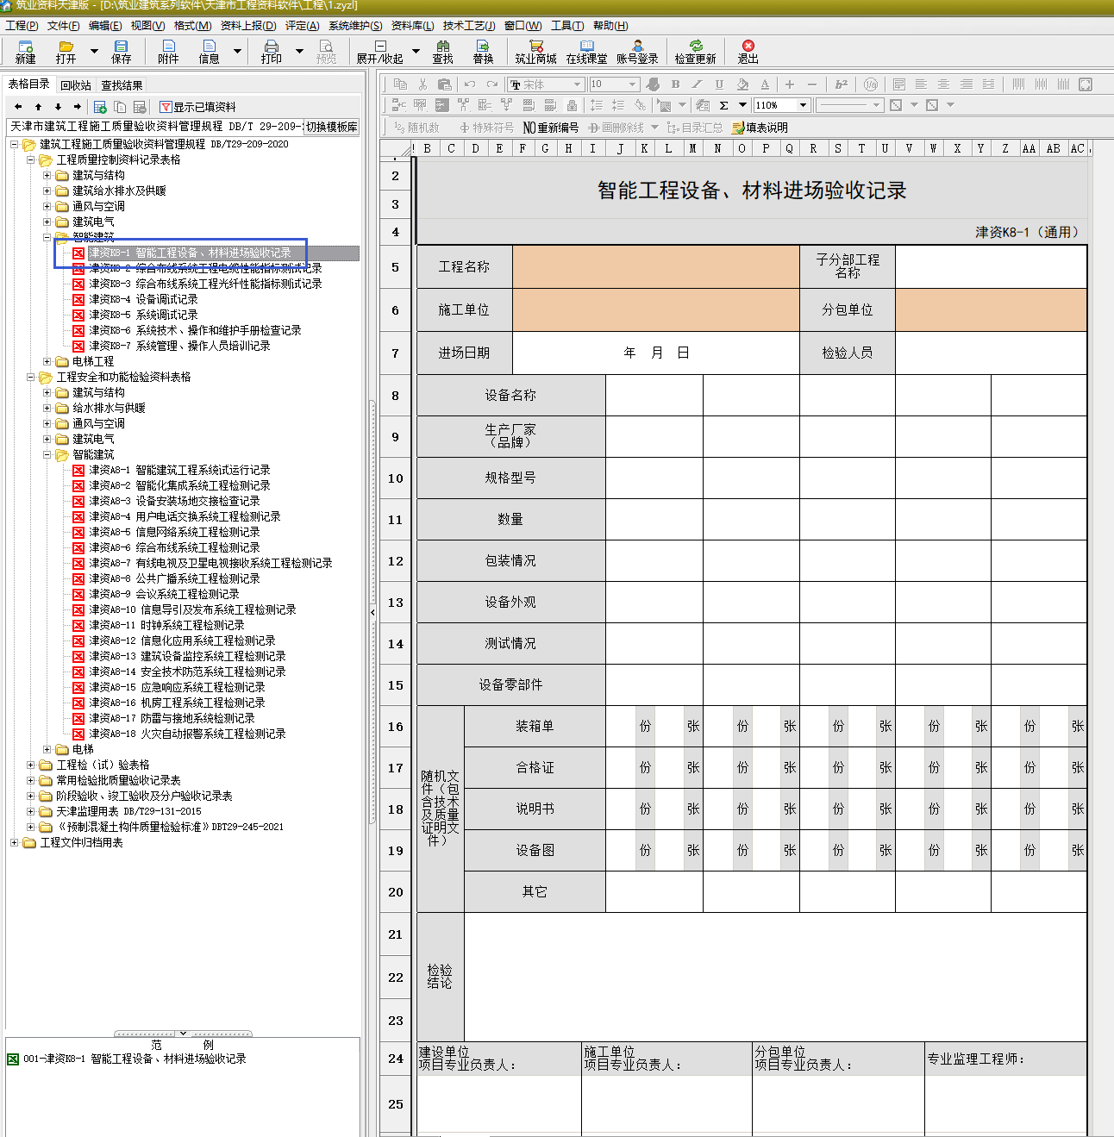Switch to the 查找结果 tab
This screenshot has height=1137, width=1114.
tap(122, 85)
